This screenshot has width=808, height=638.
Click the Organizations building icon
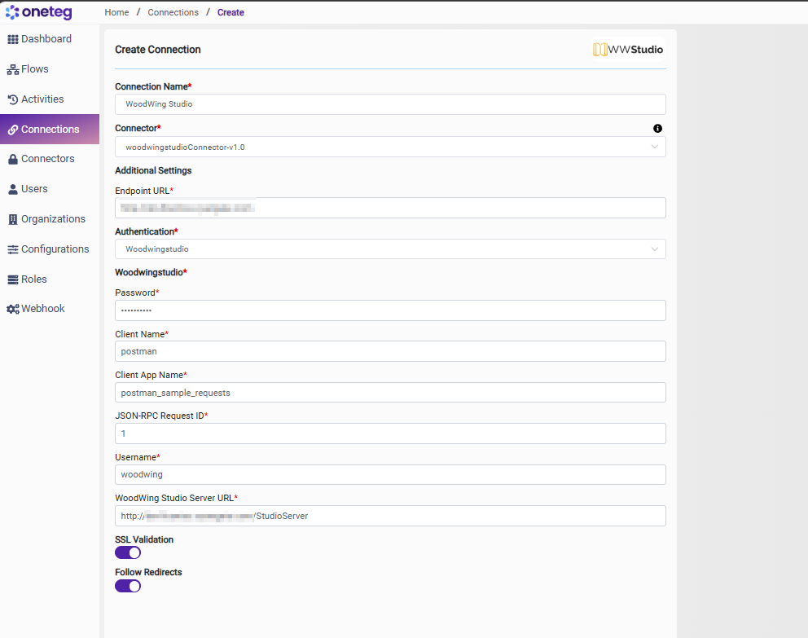(13, 219)
